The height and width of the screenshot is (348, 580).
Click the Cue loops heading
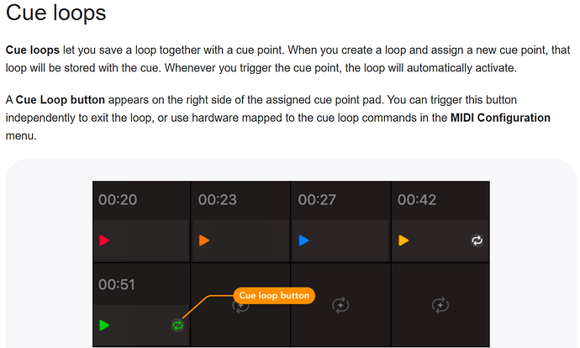point(55,13)
